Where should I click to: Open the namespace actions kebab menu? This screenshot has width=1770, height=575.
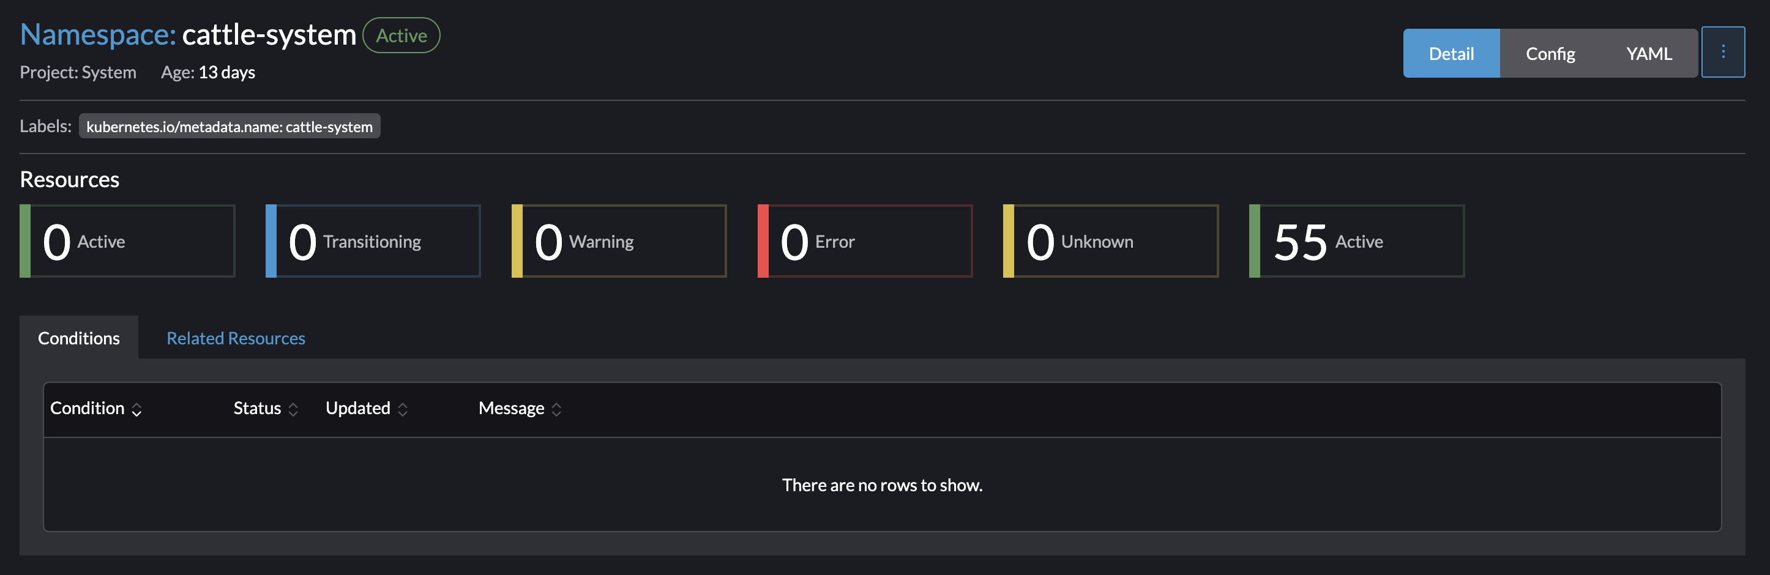pos(1723,51)
